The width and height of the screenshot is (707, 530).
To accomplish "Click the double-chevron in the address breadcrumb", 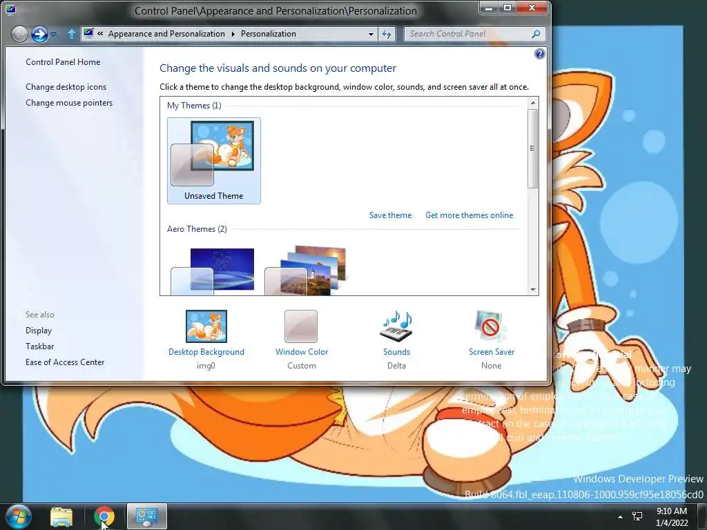I will [100, 33].
